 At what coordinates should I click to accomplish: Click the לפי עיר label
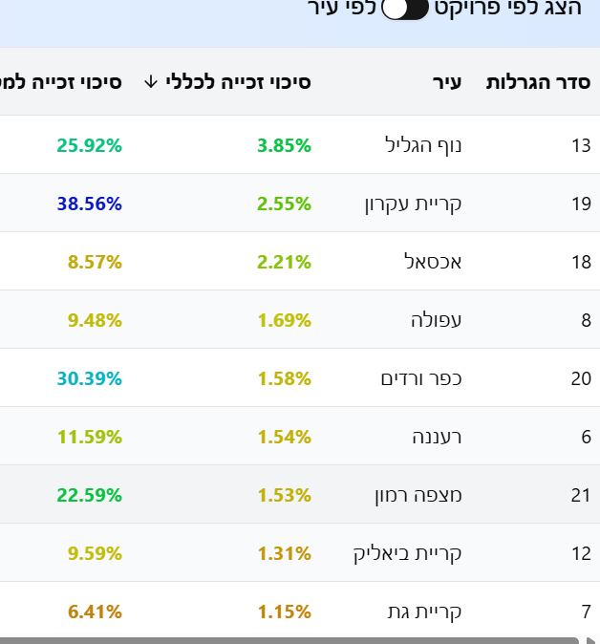point(342,10)
